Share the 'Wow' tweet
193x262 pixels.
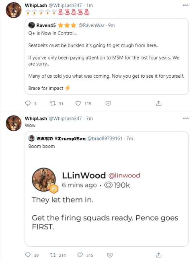(158, 255)
